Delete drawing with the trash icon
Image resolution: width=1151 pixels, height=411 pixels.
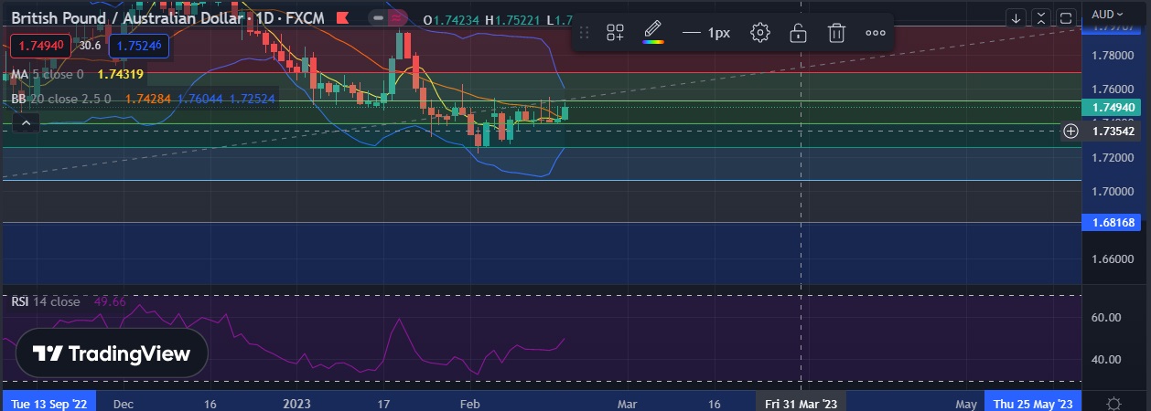pyautogui.click(x=836, y=33)
